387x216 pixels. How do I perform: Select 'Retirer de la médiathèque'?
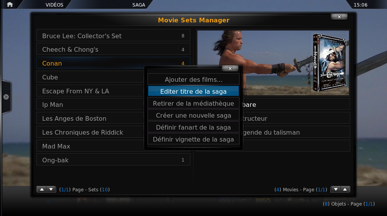coord(193,103)
